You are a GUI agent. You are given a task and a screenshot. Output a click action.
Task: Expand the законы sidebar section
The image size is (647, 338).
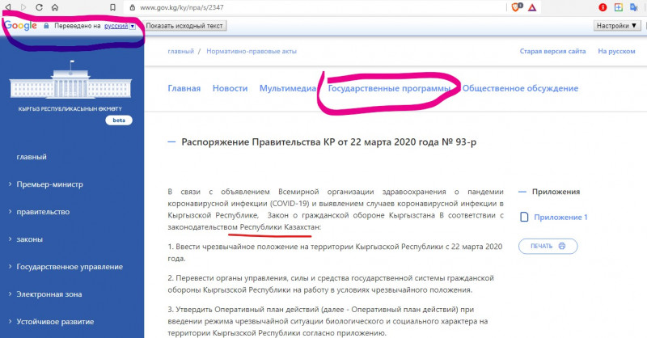pyautogui.click(x=31, y=239)
